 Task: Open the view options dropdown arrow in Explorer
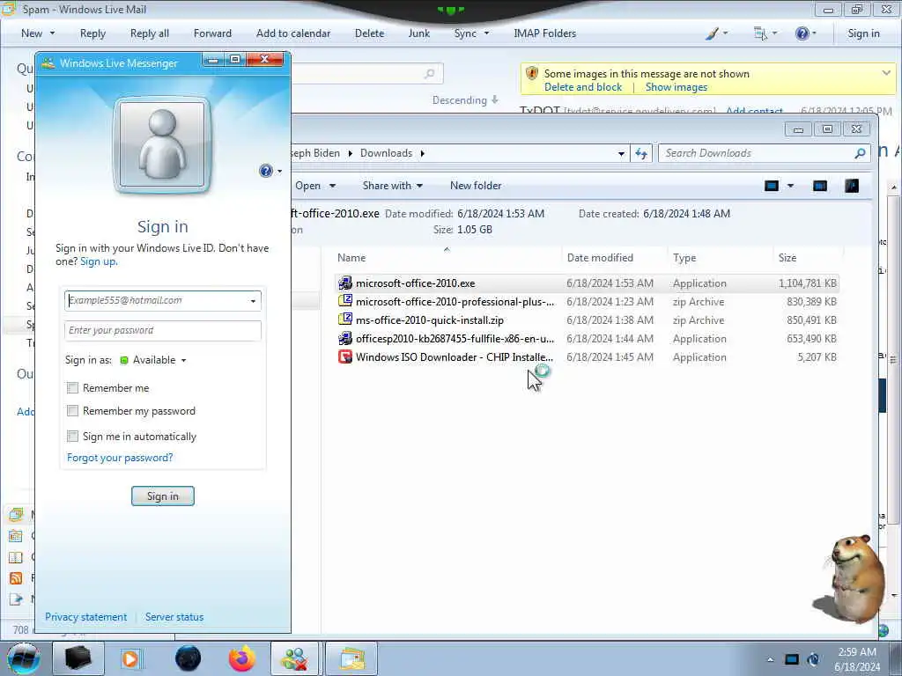[x=790, y=186]
